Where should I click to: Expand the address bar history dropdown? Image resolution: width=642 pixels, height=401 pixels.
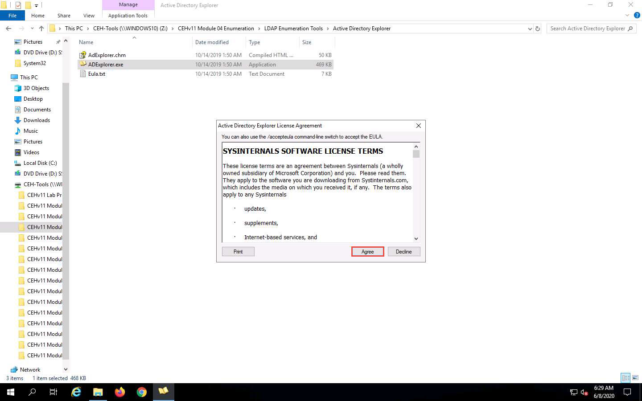pos(530,29)
